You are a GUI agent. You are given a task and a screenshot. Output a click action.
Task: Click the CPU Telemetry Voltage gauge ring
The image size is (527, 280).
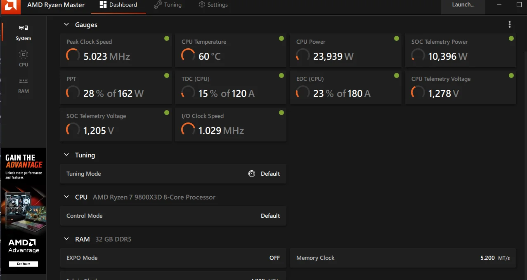coord(418,93)
